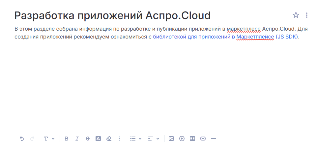Clear formatting with the eraser icon

click(109, 139)
